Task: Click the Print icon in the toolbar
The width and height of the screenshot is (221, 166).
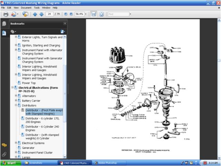Action: coord(6,15)
